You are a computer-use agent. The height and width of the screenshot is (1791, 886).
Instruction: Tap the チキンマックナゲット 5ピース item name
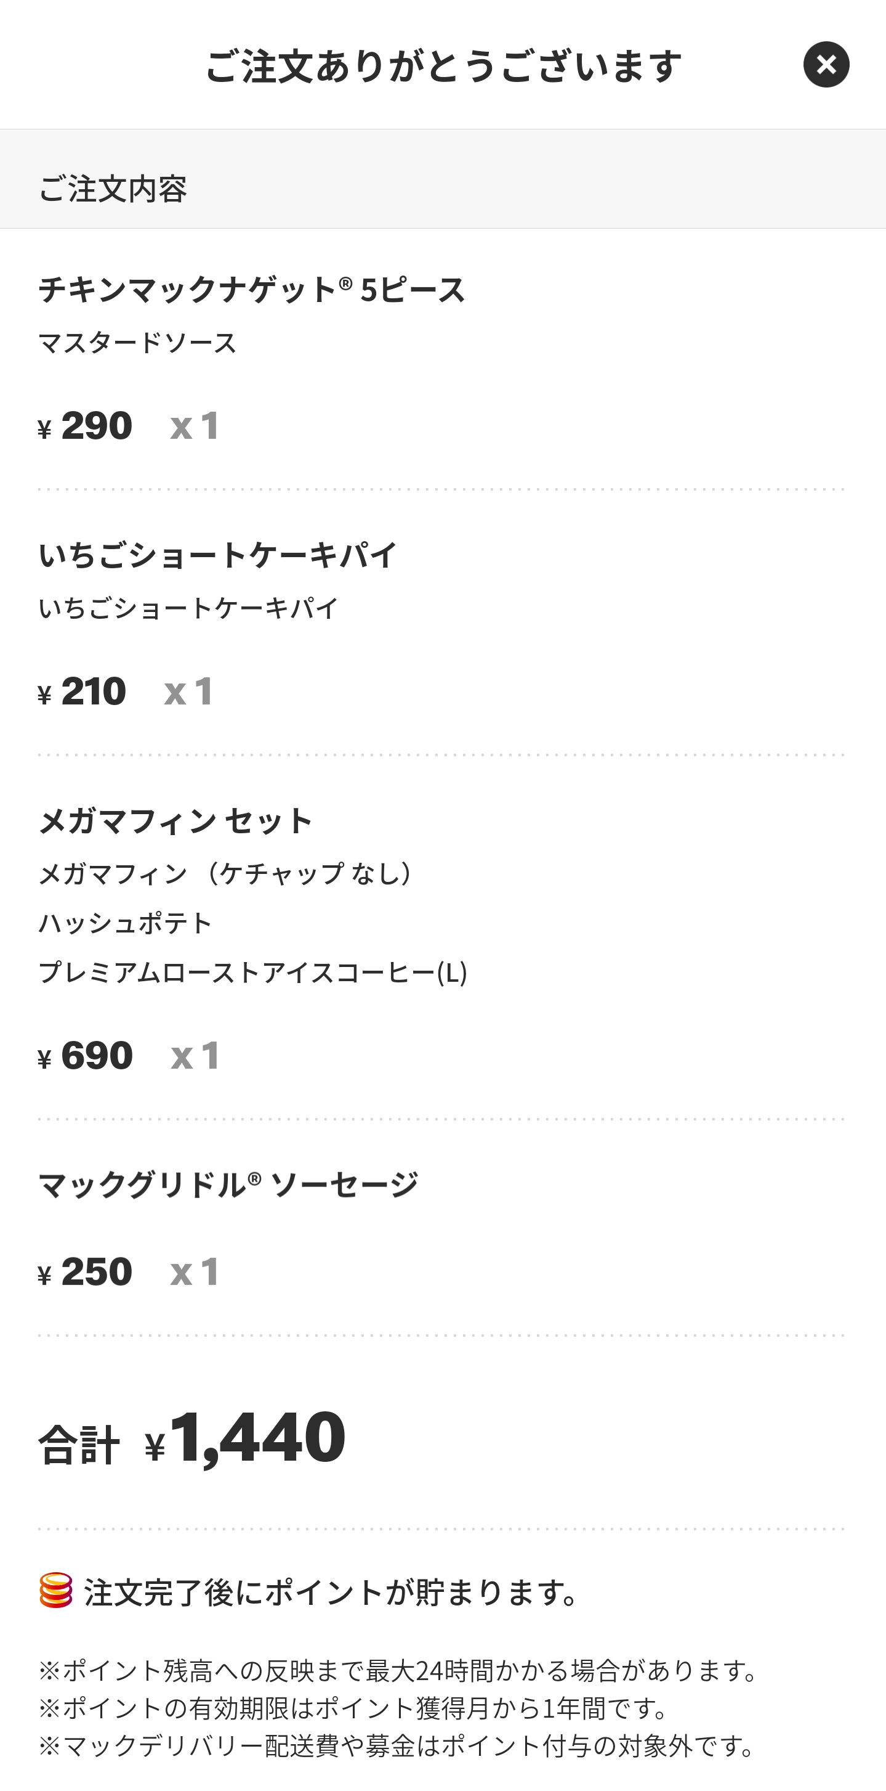tap(251, 289)
